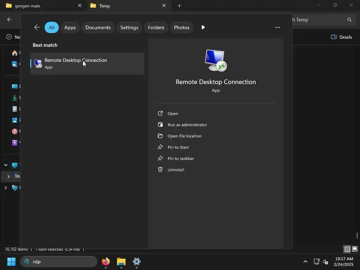Open Remote Desktop Connection
The width and height of the screenshot is (360, 270).
[173, 114]
